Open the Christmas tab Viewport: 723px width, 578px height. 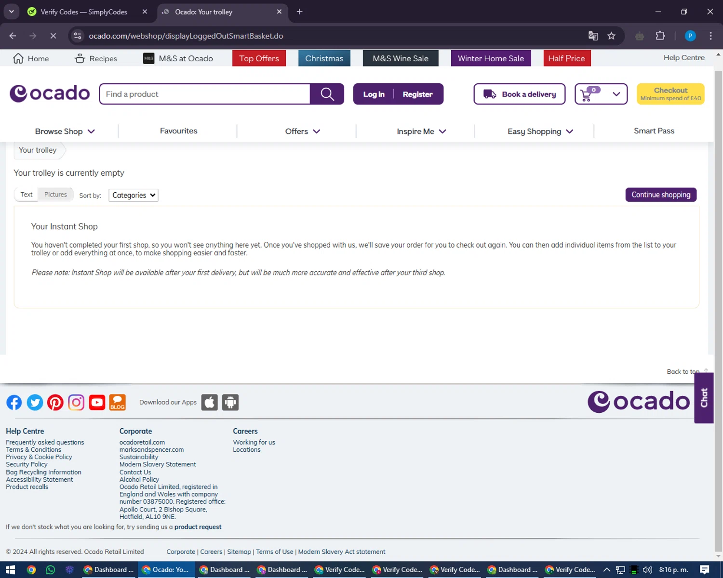coord(324,58)
